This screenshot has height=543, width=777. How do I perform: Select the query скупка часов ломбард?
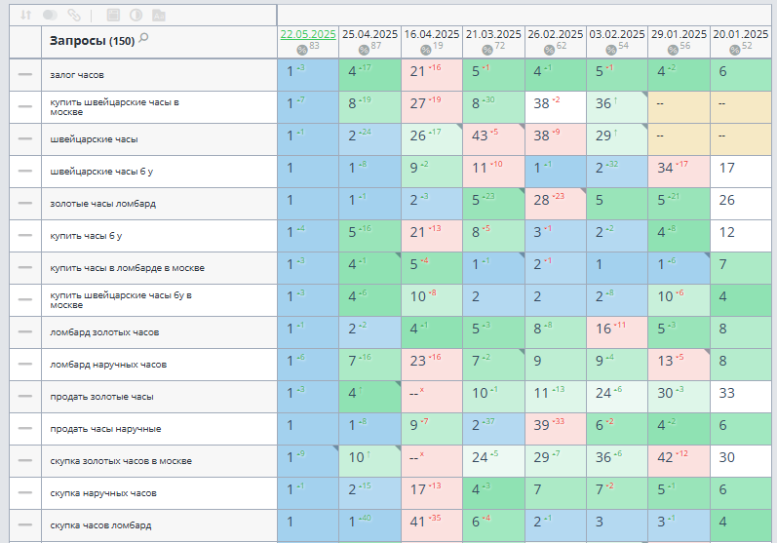tap(100, 525)
